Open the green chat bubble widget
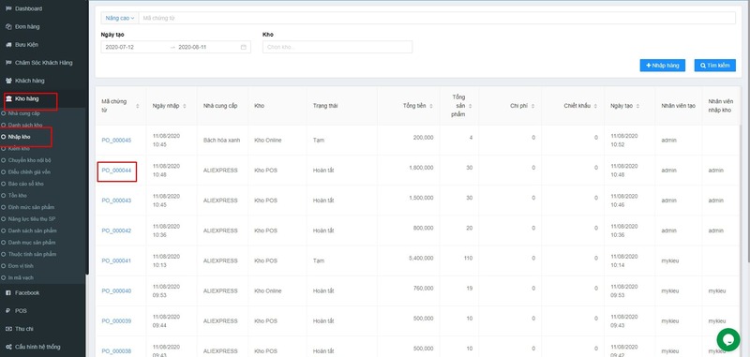 (728, 339)
